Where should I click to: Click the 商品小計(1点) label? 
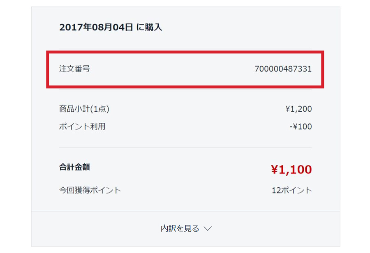click(x=84, y=109)
